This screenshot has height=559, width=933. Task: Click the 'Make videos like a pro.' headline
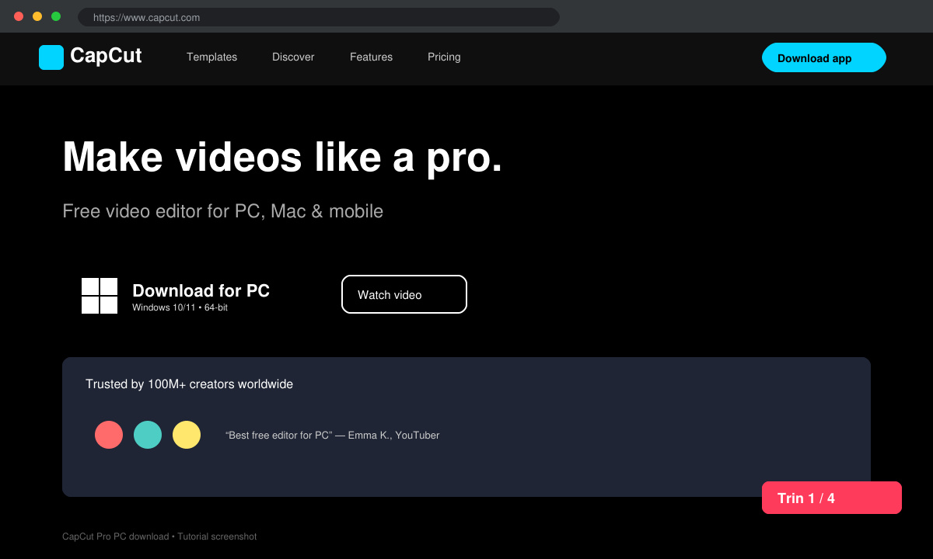click(282, 158)
